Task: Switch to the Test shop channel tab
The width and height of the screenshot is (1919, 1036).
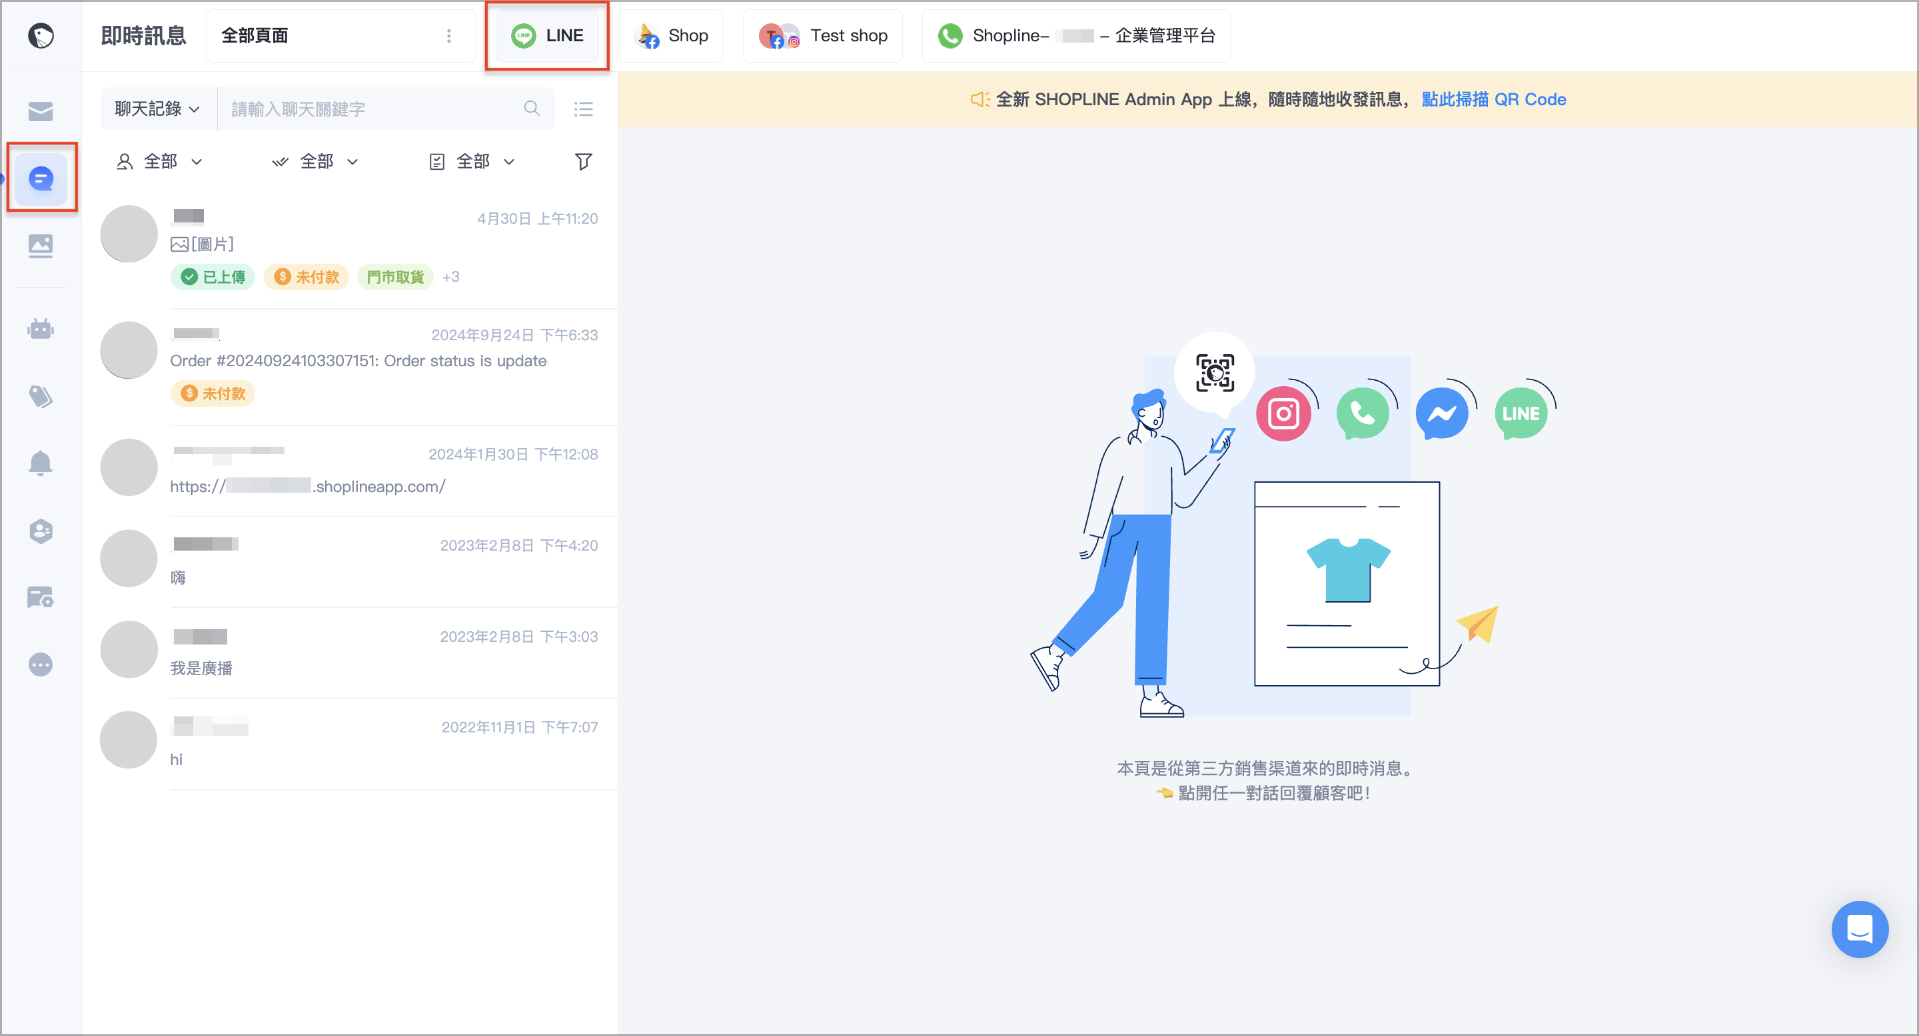Action: [822, 36]
